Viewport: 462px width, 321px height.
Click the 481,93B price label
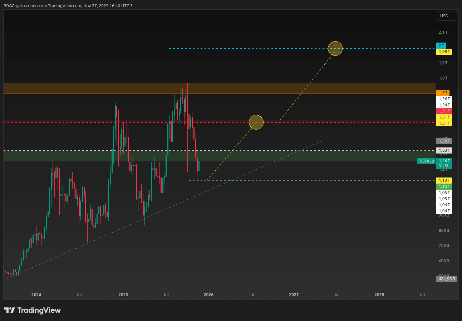click(x=446, y=279)
